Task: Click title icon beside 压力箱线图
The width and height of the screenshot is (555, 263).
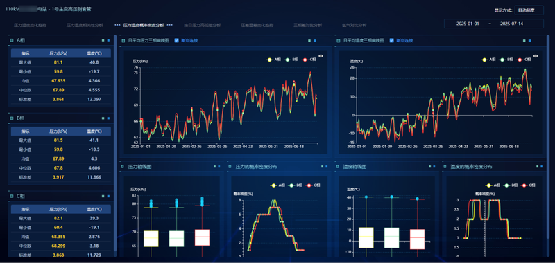Action: point(123,166)
